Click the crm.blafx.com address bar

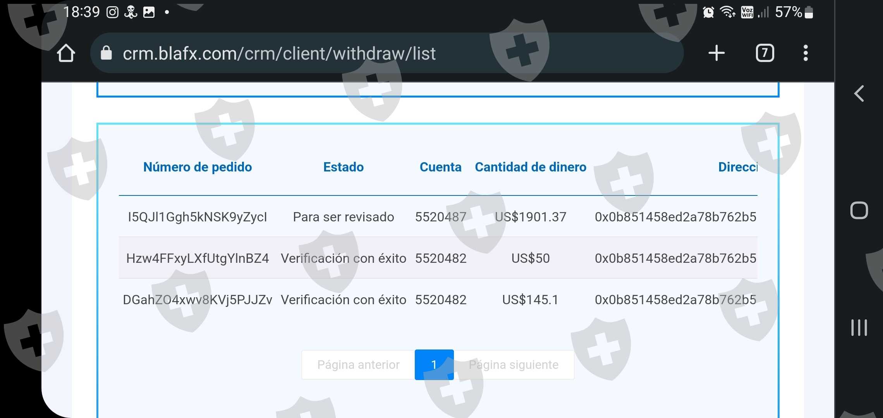[x=279, y=53]
